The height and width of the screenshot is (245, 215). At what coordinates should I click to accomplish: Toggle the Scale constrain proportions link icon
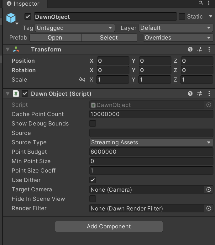click(x=82, y=80)
